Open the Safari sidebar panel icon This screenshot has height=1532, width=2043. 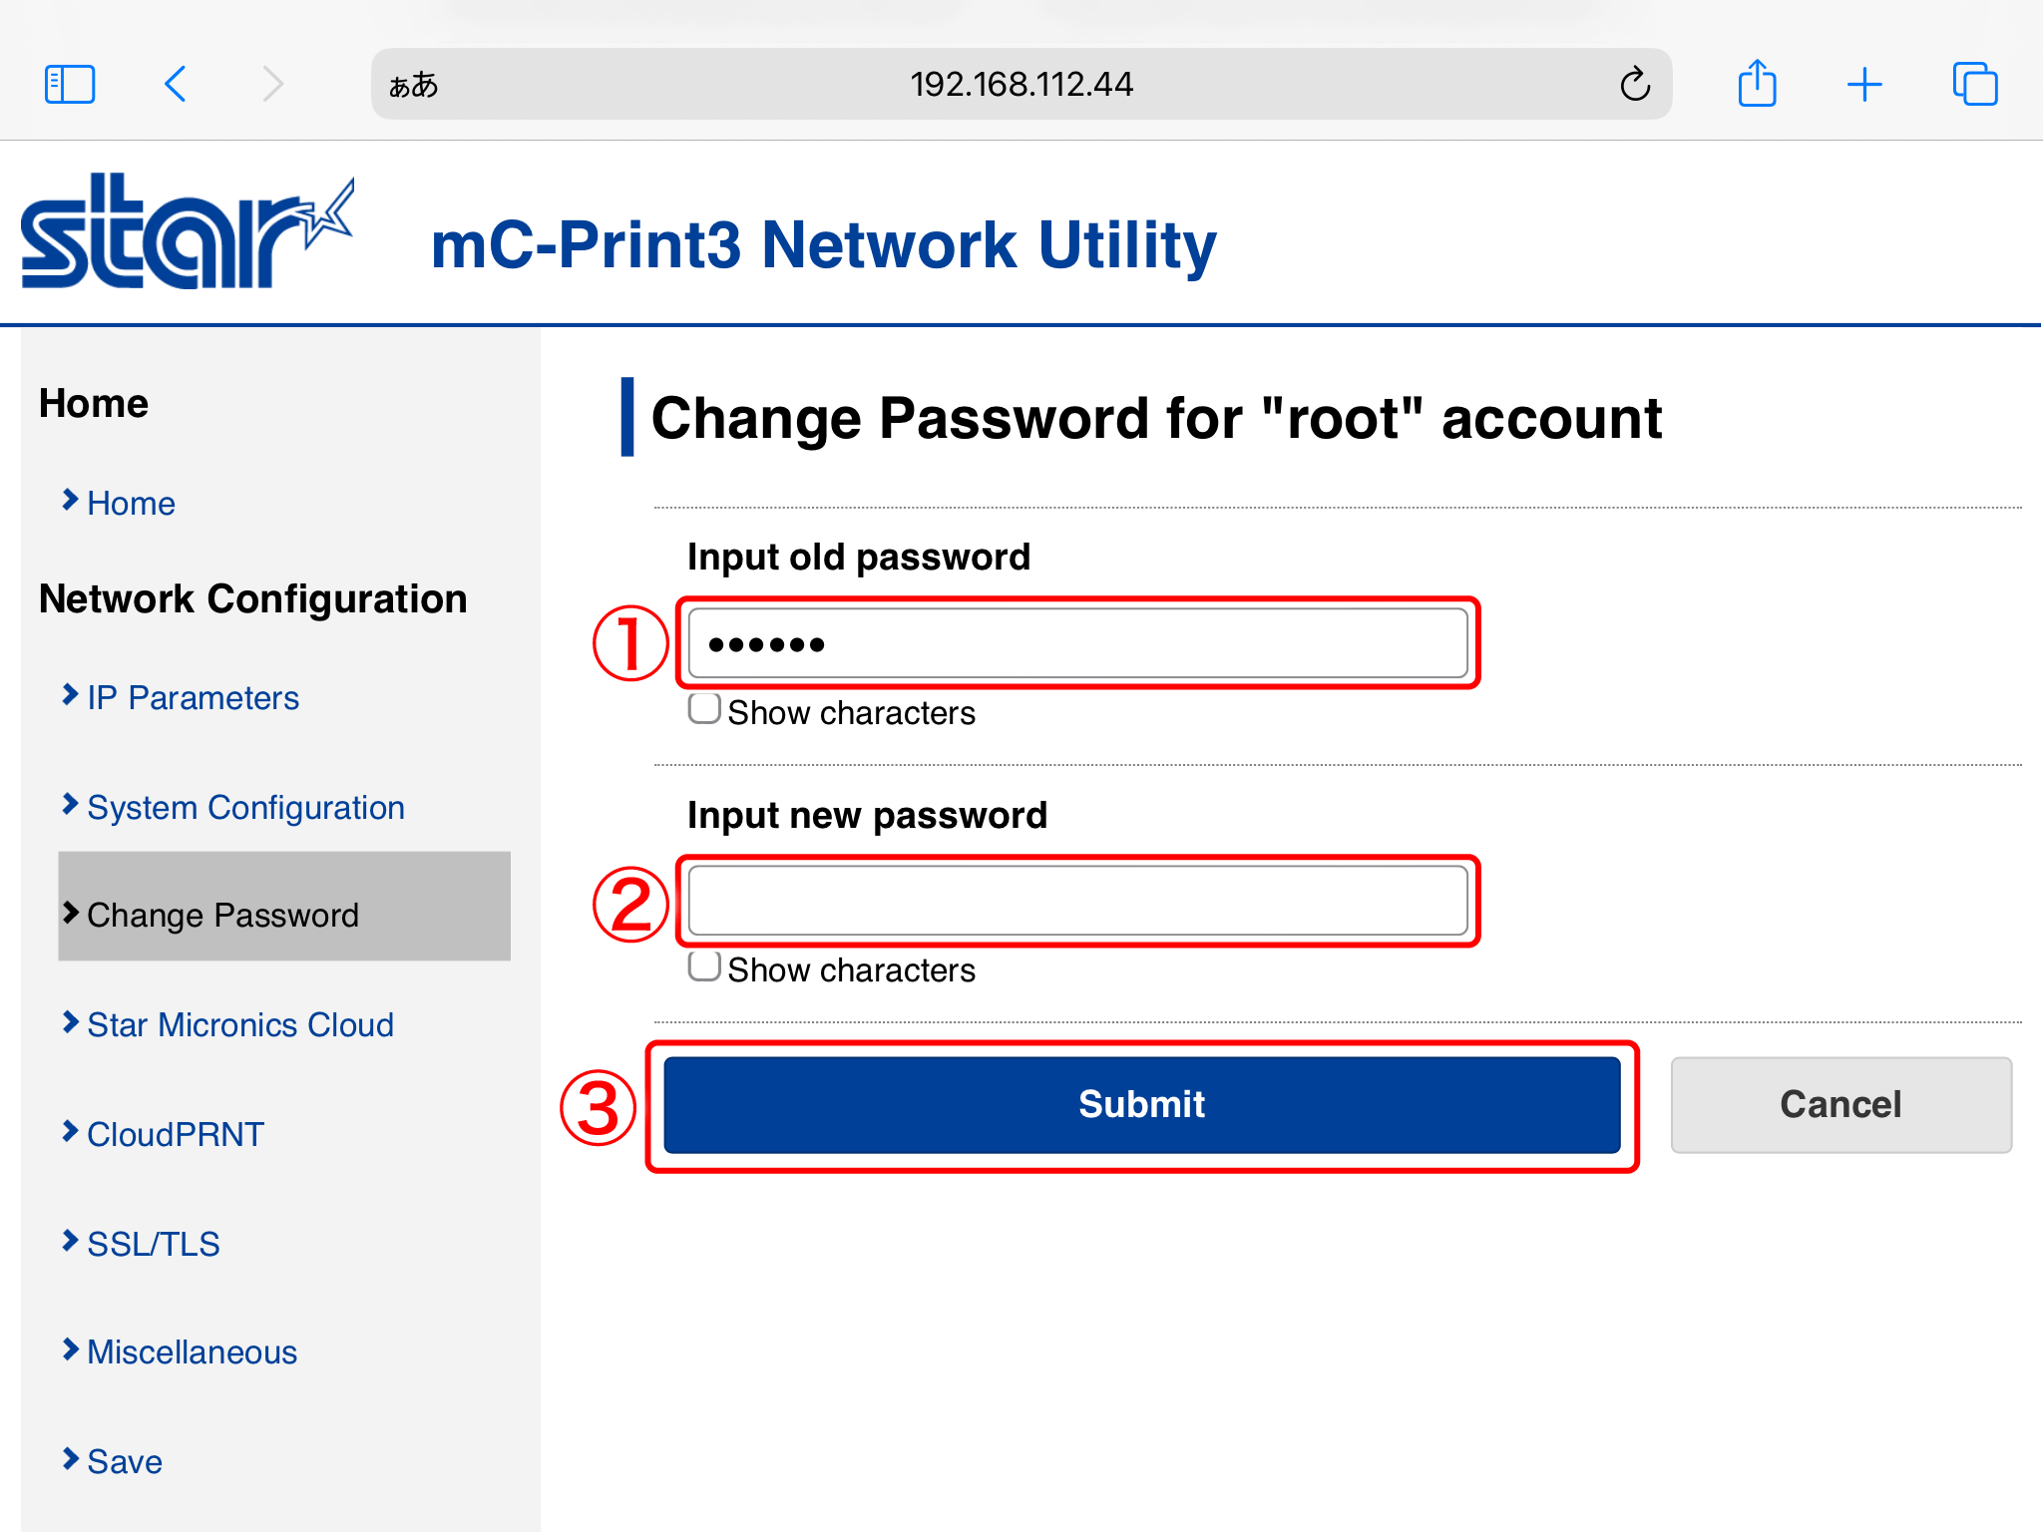click(70, 84)
